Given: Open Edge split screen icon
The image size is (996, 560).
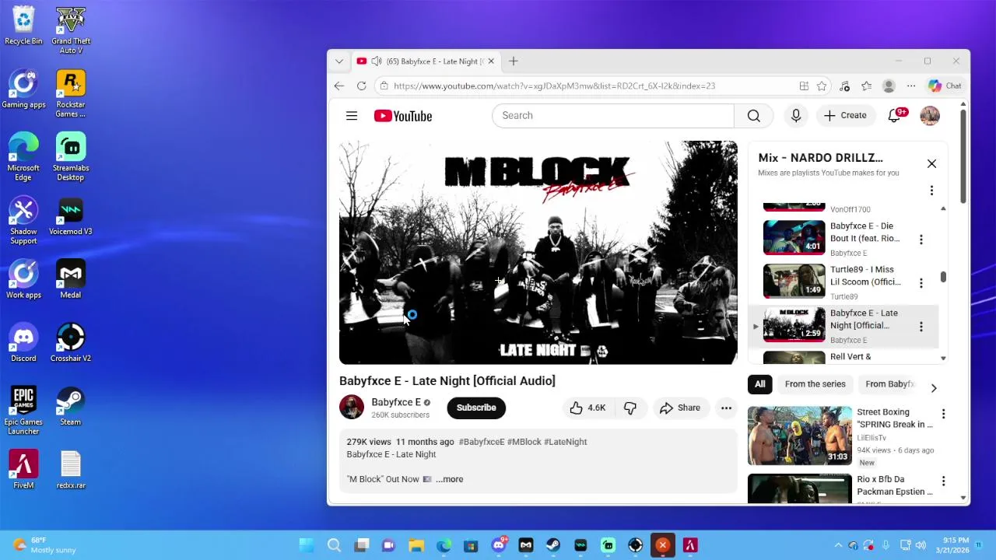Looking at the screenshot, I should [804, 86].
